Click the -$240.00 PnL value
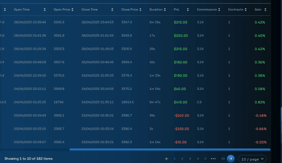This screenshot has width=282, height=163. [x=181, y=116]
